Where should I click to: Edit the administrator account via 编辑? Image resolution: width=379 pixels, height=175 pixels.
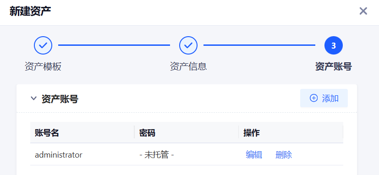pyautogui.click(x=254, y=155)
